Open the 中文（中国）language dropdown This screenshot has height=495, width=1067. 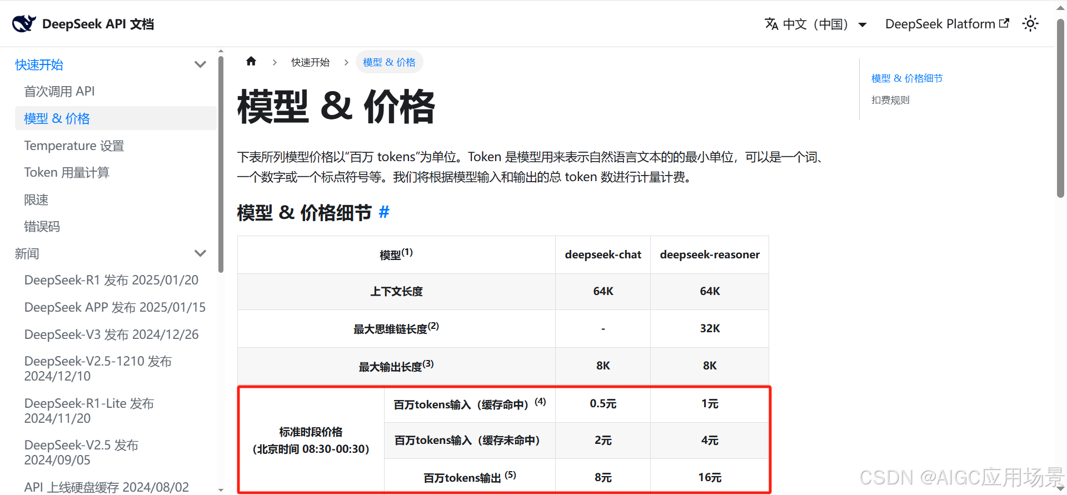(816, 24)
